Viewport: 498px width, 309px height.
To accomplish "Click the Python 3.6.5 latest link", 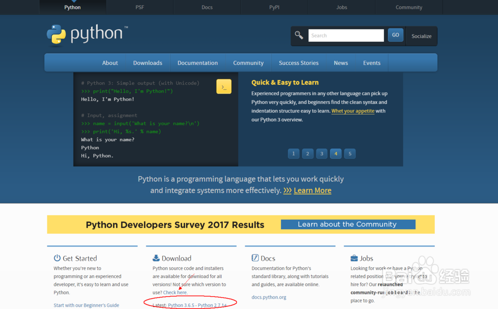I will point(181,305).
